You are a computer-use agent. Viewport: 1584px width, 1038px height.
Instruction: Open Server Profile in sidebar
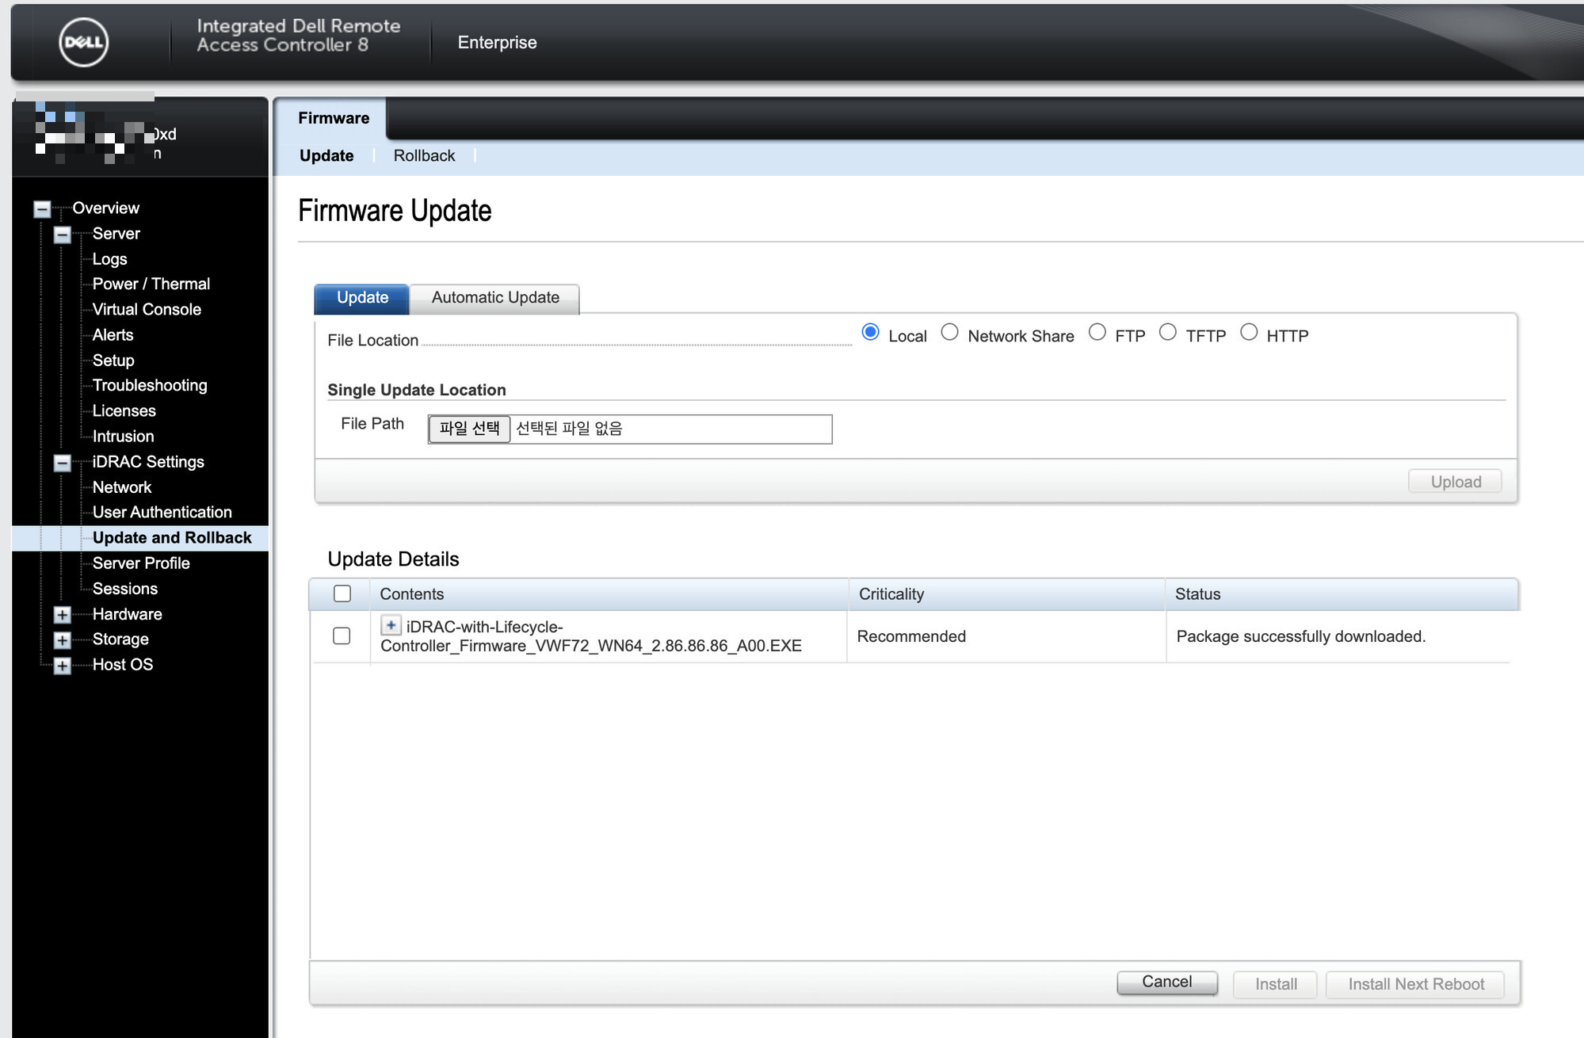(x=141, y=563)
